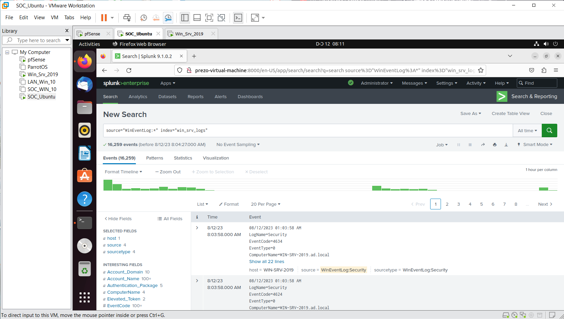
Task: Open Terminal from the dock
Action: 85,223
